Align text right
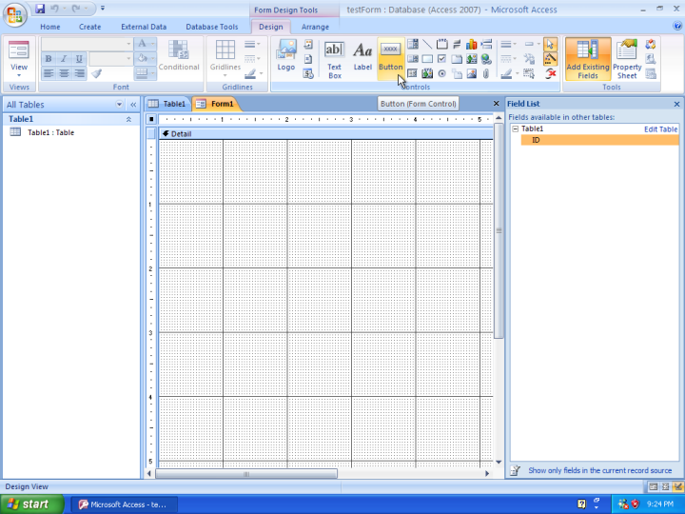The height and width of the screenshot is (514, 685). click(79, 73)
